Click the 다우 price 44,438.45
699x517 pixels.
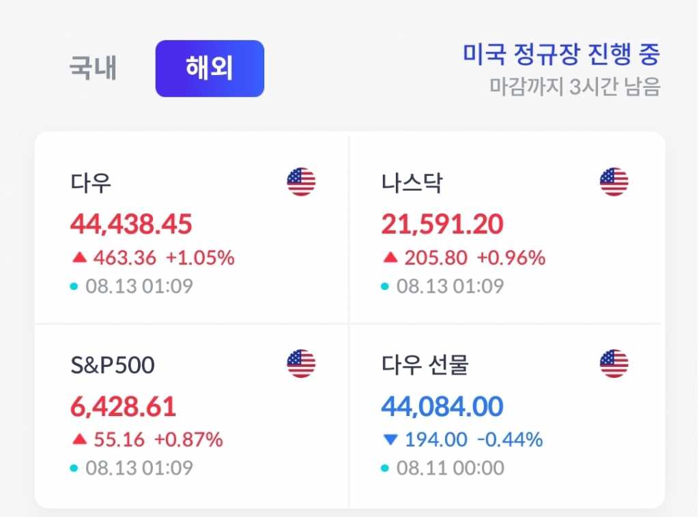coord(131,224)
